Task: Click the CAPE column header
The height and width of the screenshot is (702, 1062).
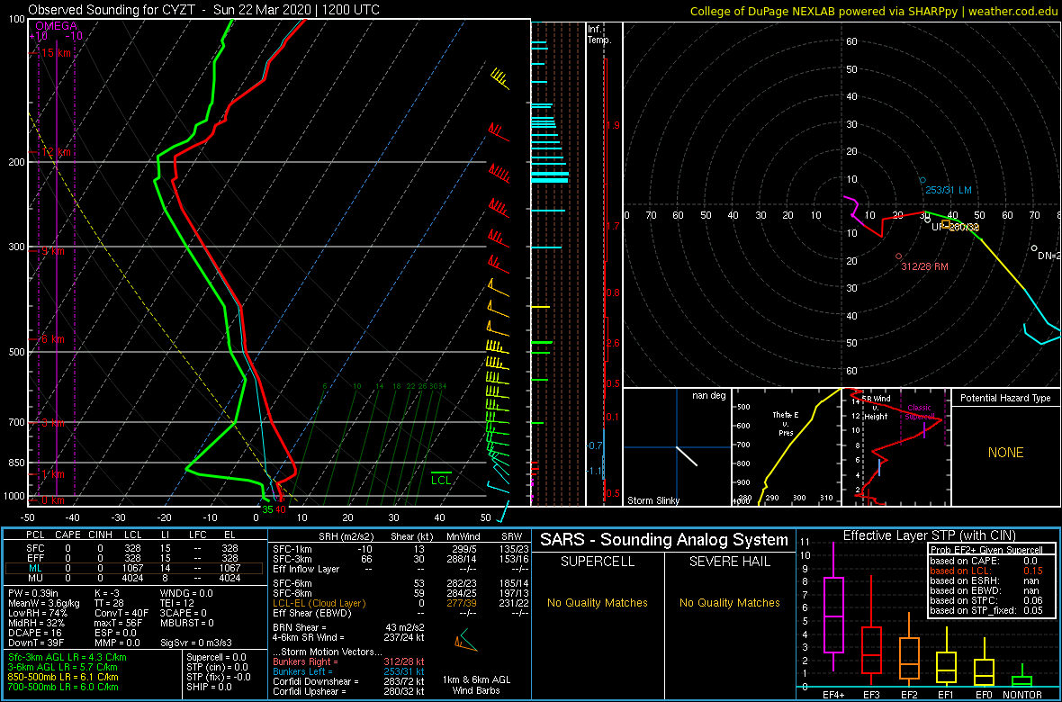Action: [x=67, y=536]
